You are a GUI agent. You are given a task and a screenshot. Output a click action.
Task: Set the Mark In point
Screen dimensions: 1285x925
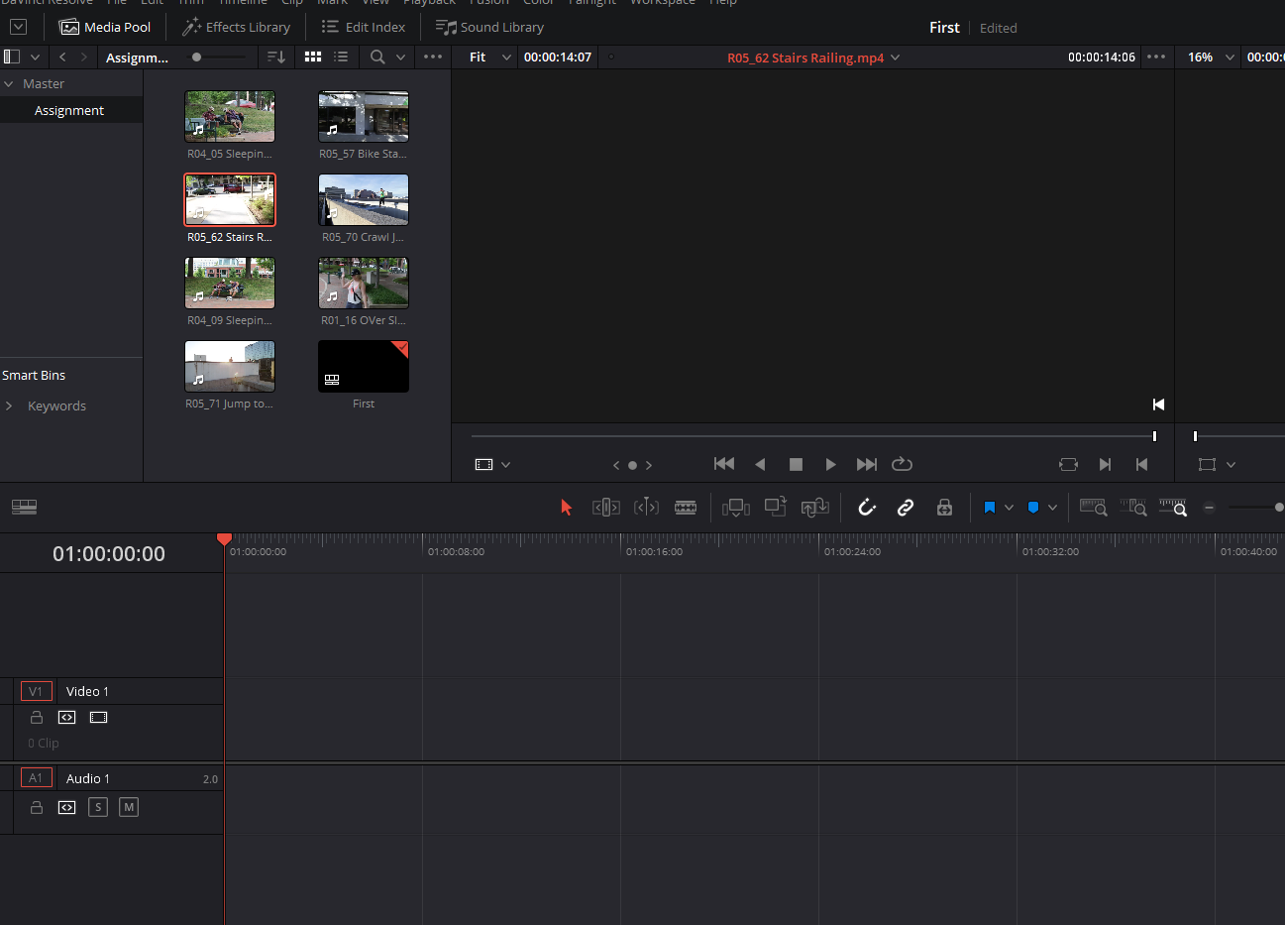1105,464
